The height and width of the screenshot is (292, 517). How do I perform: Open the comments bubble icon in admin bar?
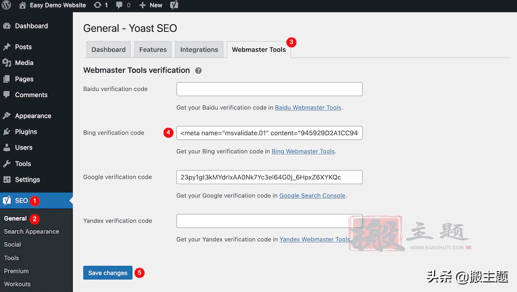tap(120, 5)
